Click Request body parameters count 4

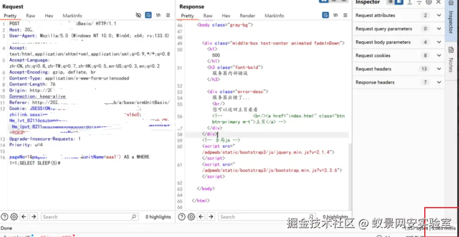(425, 42)
